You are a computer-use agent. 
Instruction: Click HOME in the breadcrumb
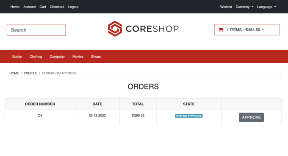pos(14,73)
